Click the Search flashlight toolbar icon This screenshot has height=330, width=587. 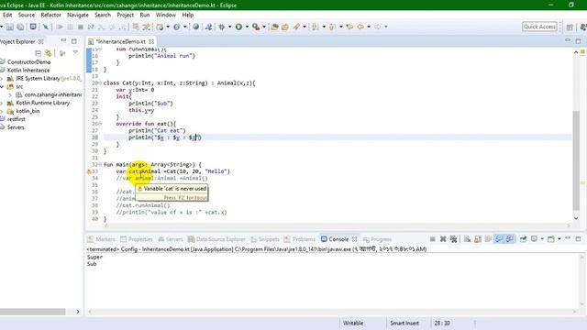[x=296, y=27]
